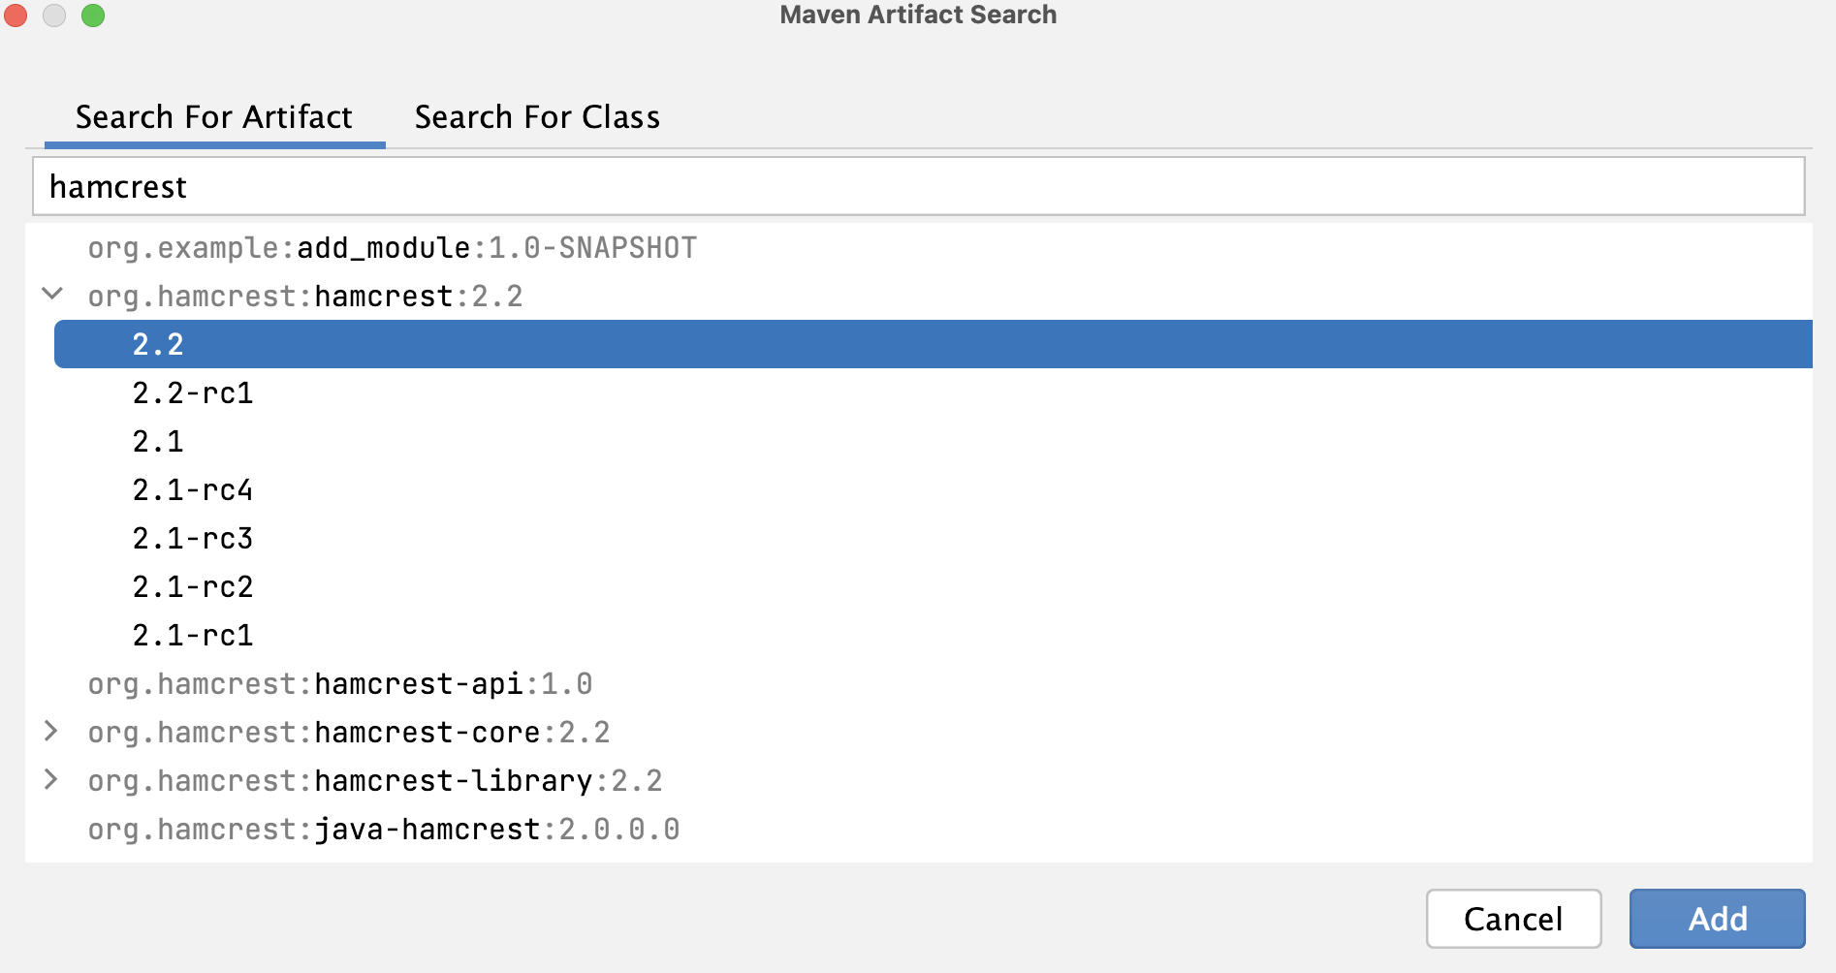Click the yellow minimize window control
Screen dimensions: 1836x973
(x=54, y=16)
